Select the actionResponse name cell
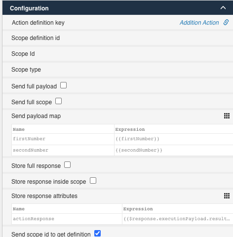The image size is (233, 237). (67, 219)
